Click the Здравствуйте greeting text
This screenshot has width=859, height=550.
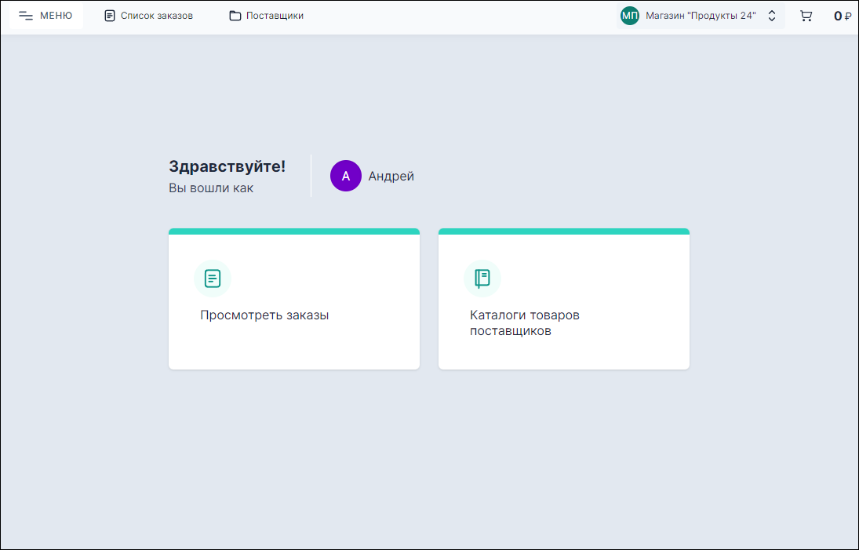(x=227, y=166)
